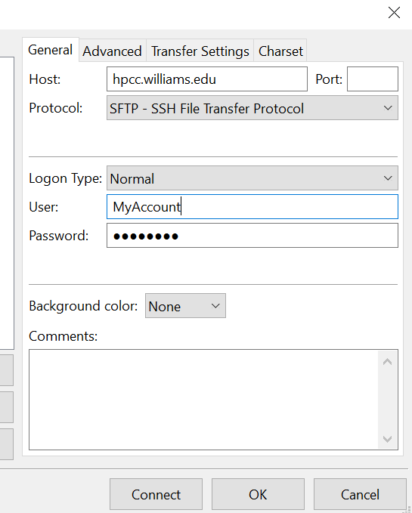Image resolution: width=412 pixels, height=513 pixels.
Task: Switch to the Advanced tab
Action: click(x=112, y=51)
